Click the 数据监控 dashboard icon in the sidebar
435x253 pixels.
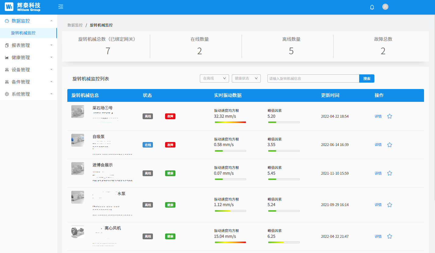[7, 21]
